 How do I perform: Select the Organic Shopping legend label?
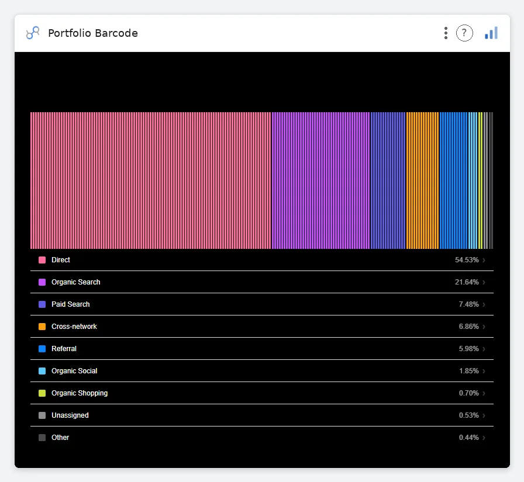point(80,393)
